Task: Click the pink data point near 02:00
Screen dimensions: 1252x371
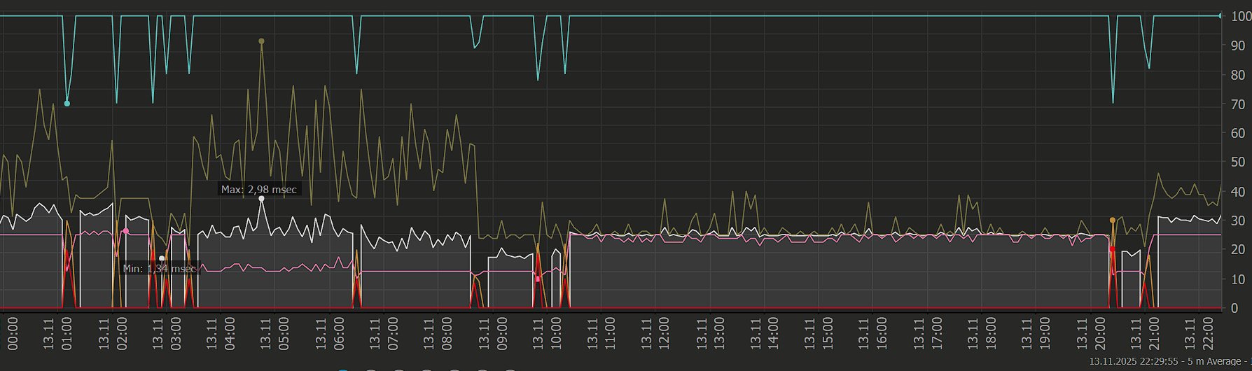Action: [x=126, y=231]
